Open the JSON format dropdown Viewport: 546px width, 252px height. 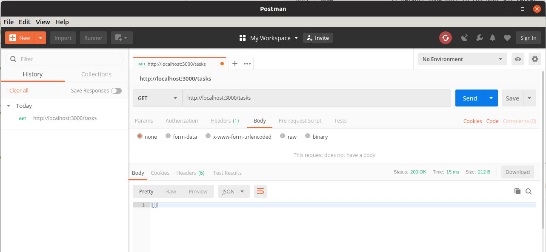coord(234,191)
